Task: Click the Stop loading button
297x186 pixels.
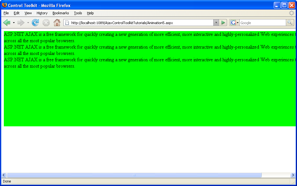Action: click(46, 23)
